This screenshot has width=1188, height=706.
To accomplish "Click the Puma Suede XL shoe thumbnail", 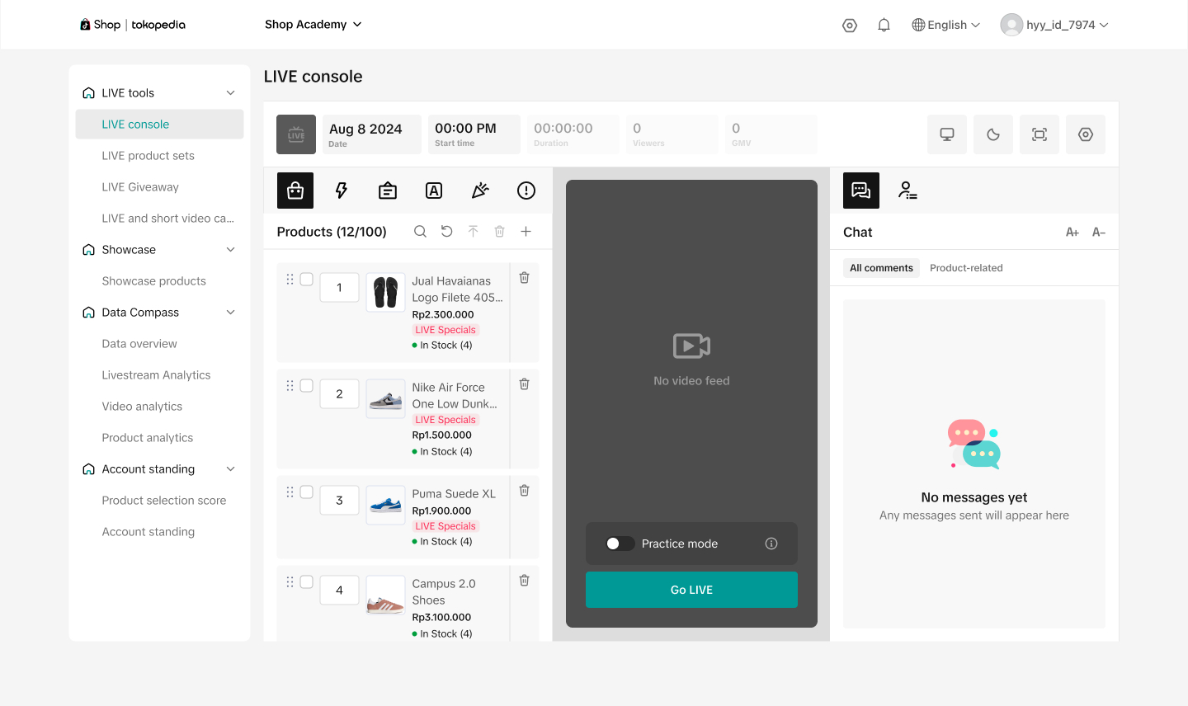I will (x=385, y=506).
